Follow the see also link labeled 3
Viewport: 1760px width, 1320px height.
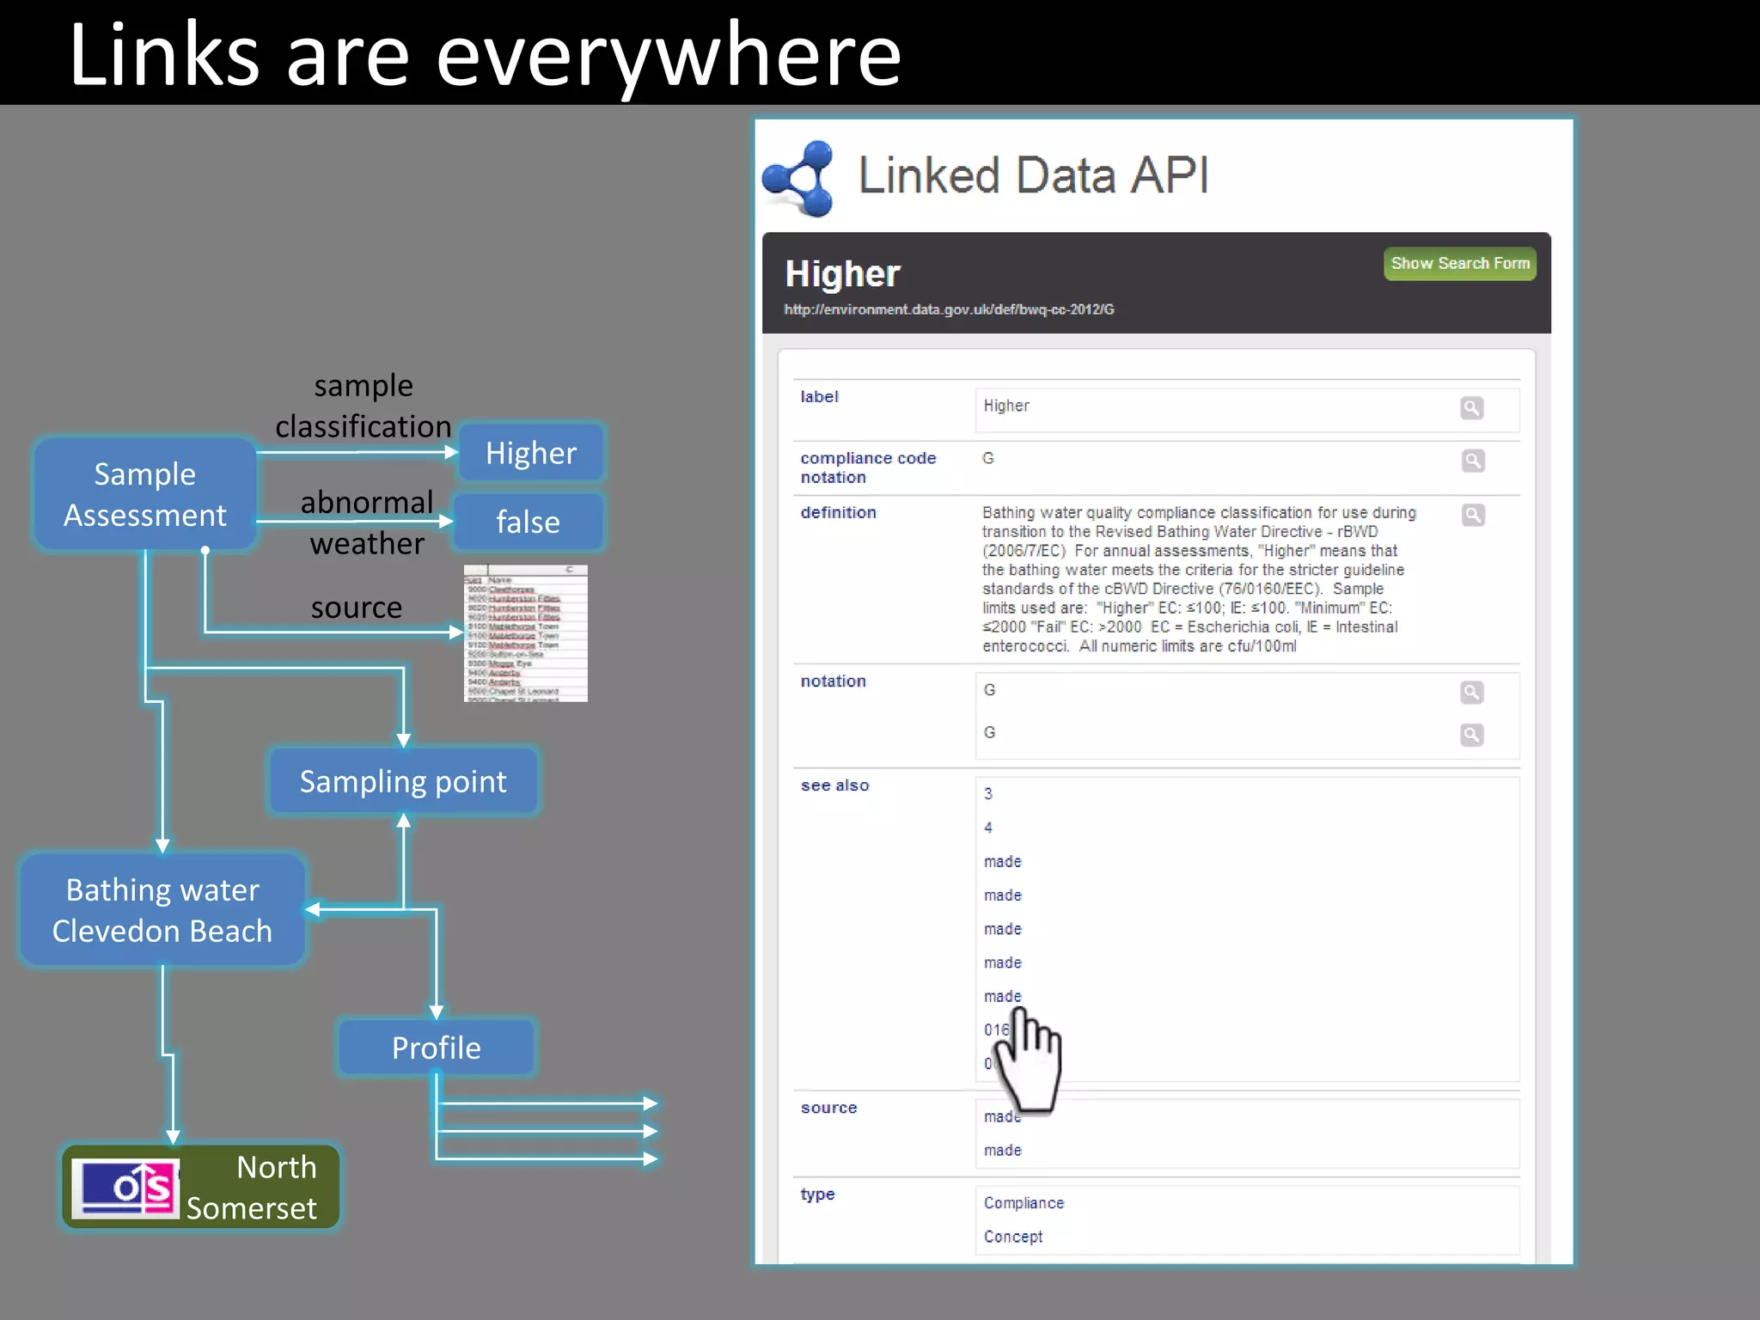pos(988,793)
